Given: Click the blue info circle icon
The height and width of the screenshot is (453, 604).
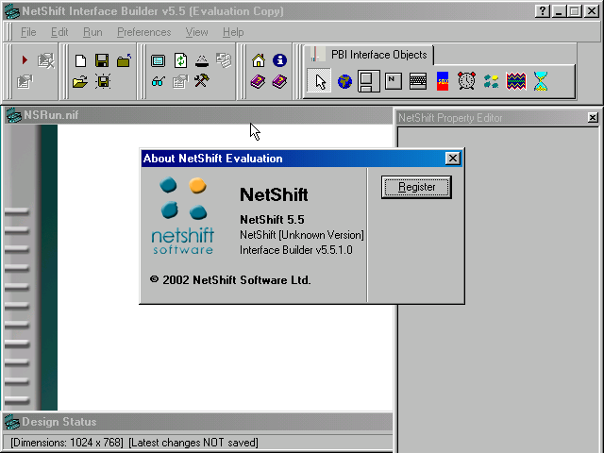Looking at the screenshot, I should coord(279,60).
